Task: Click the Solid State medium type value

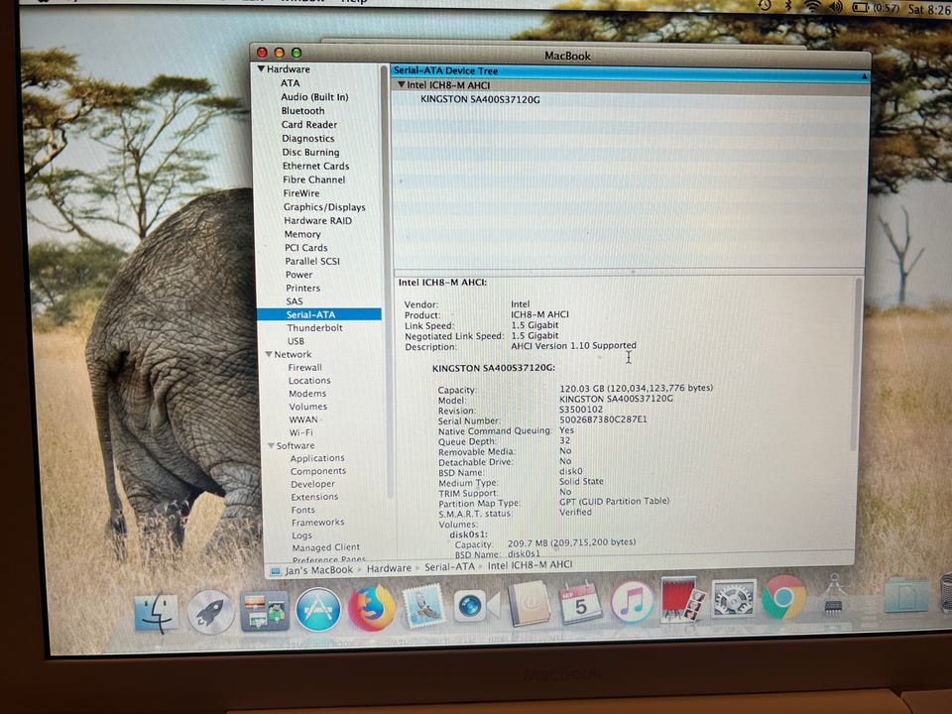Action: (x=581, y=482)
